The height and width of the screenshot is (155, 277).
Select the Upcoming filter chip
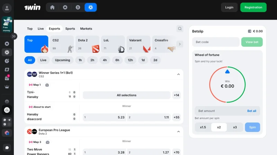(63, 60)
